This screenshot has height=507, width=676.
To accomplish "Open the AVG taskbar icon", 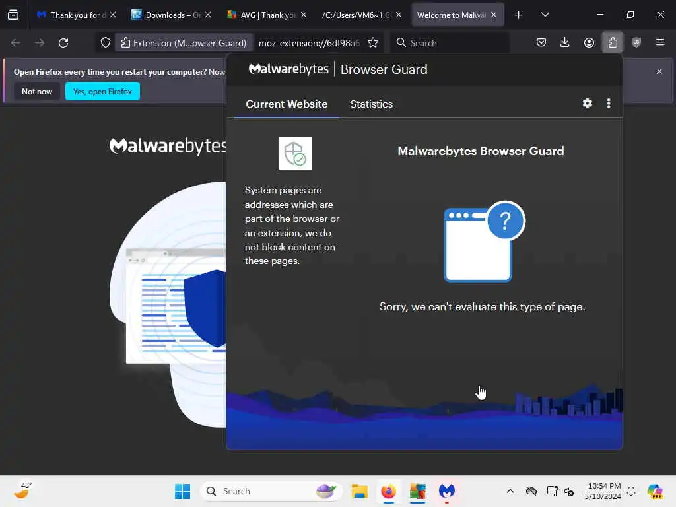I will click(x=418, y=491).
